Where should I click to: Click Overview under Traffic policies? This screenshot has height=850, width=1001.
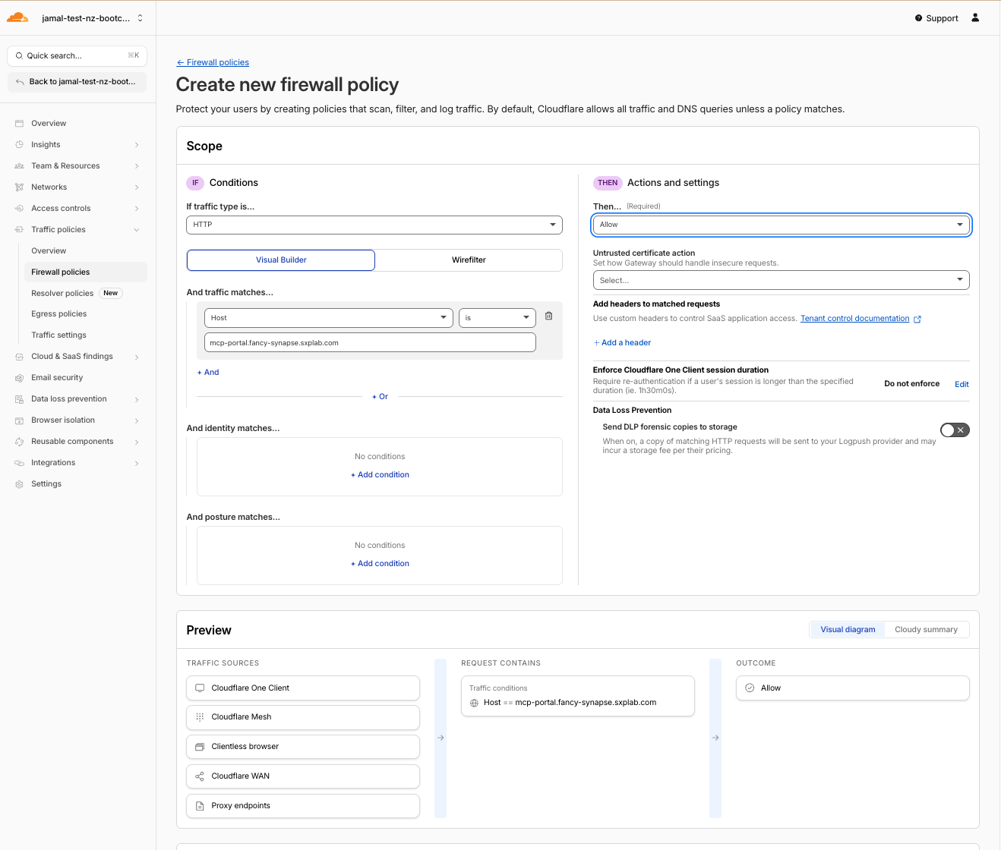49,250
